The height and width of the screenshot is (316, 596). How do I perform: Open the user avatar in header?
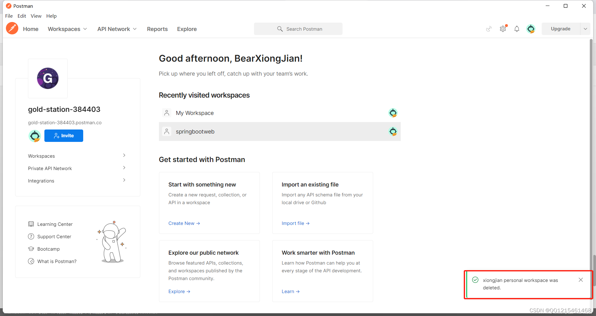point(531,29)
